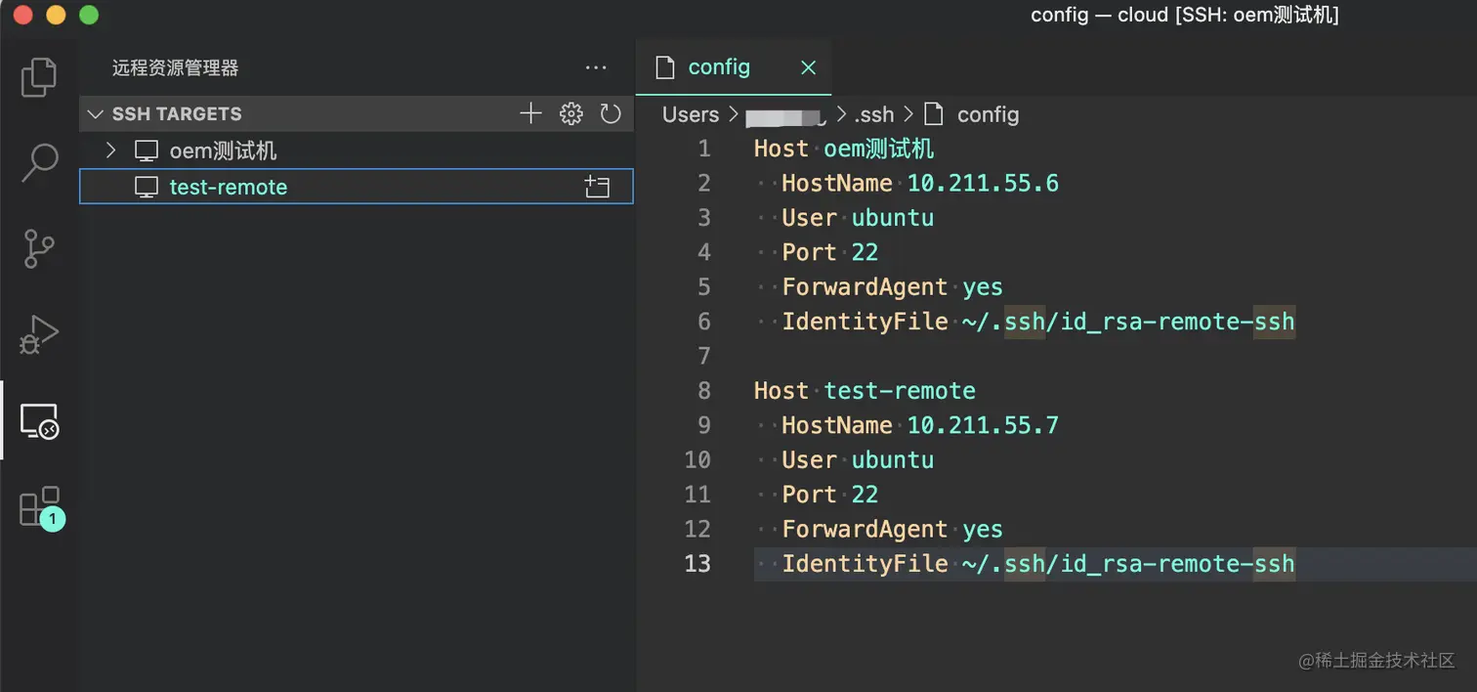Refresh the SSH targets list
This screenshot has width=1477, height=692.
tap(611, 114)
